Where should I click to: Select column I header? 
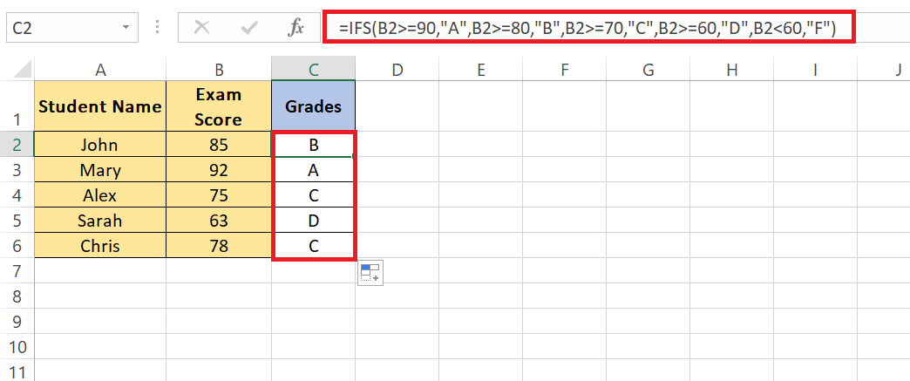(x=815, y=70)
